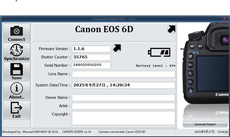
Task: Click arrow icon next to camera model title
Action: 171,29
